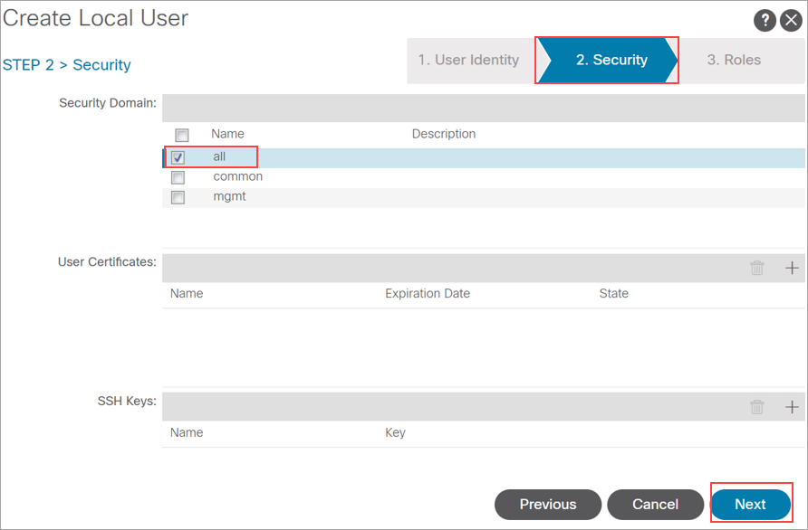This screenshot has height=530, width=808.
Task: Cancel creating the local user
Action: (655, 505)
